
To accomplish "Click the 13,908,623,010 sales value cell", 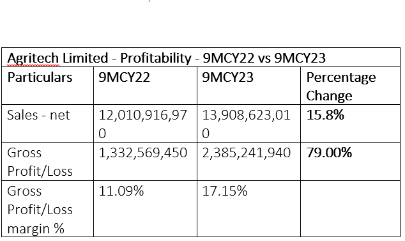I will point(248,123).
